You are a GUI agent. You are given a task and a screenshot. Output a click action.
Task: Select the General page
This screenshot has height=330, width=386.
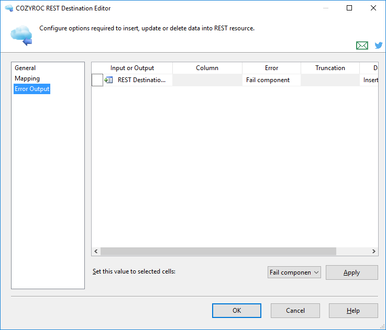(25, 68)
